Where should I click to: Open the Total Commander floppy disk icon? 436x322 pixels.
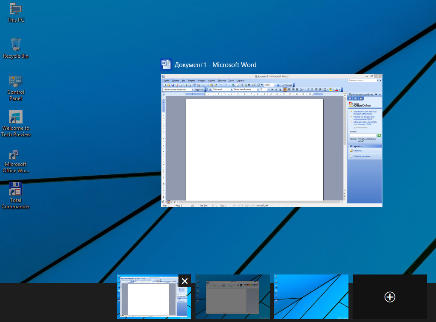pyautogui.click(x=16, y=189)
